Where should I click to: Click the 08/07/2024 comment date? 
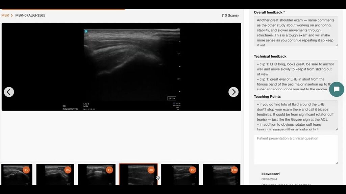click(269, 179)
